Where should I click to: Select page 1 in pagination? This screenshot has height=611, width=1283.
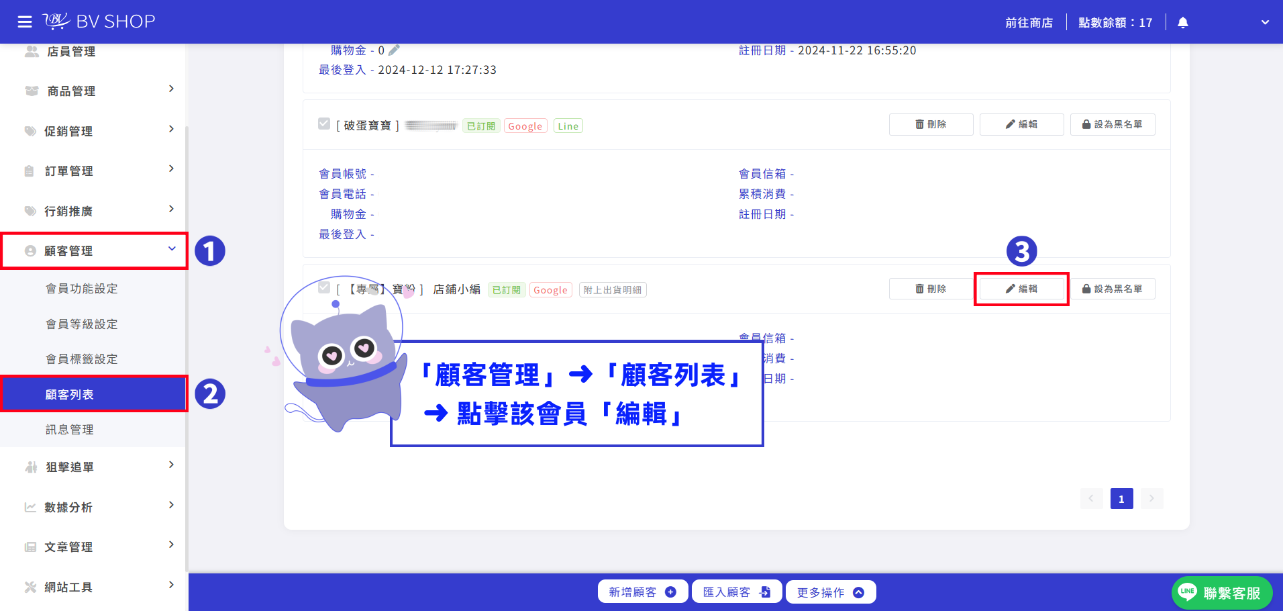[1121, 499]
